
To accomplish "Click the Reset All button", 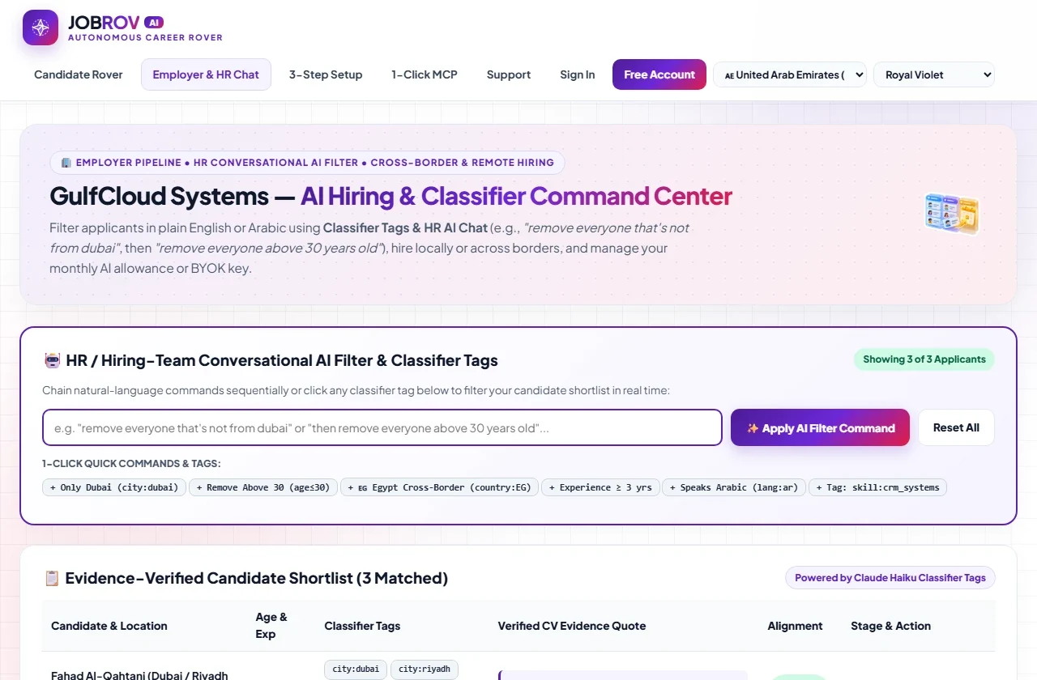I will (x=956, y=427).
